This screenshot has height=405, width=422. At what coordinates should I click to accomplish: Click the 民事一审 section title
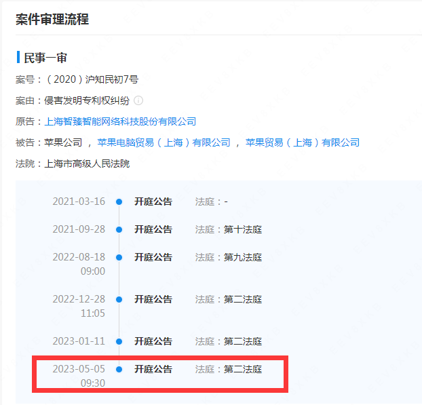(45, 58)
